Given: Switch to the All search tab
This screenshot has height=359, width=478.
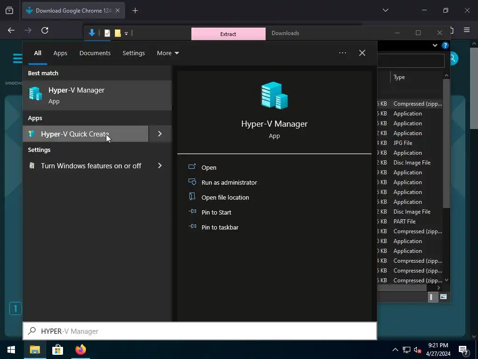Looking at the screenshot, I should [x=38, y=53].
